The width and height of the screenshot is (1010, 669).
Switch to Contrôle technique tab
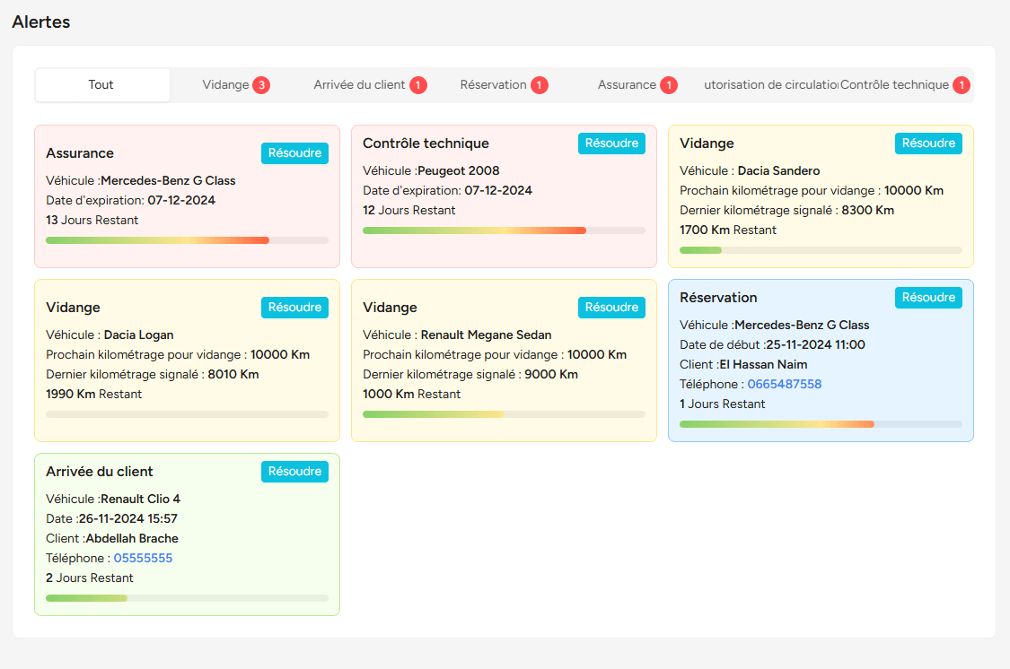coord(904,85)
